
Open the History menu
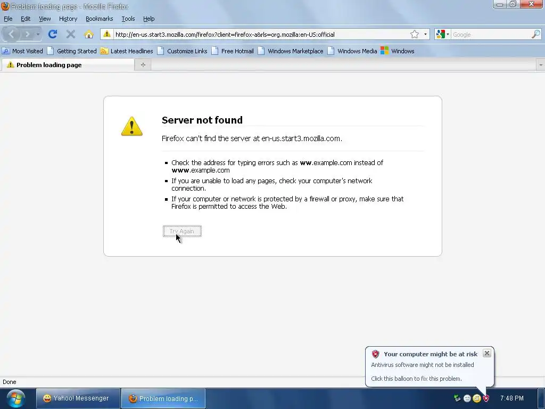click(68, 19)
